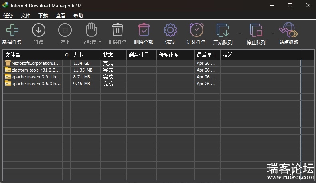Open the 帮助 menu
The width and height of the screenshot is (316, 183).
pyautogui.click(x=78, y=16)
